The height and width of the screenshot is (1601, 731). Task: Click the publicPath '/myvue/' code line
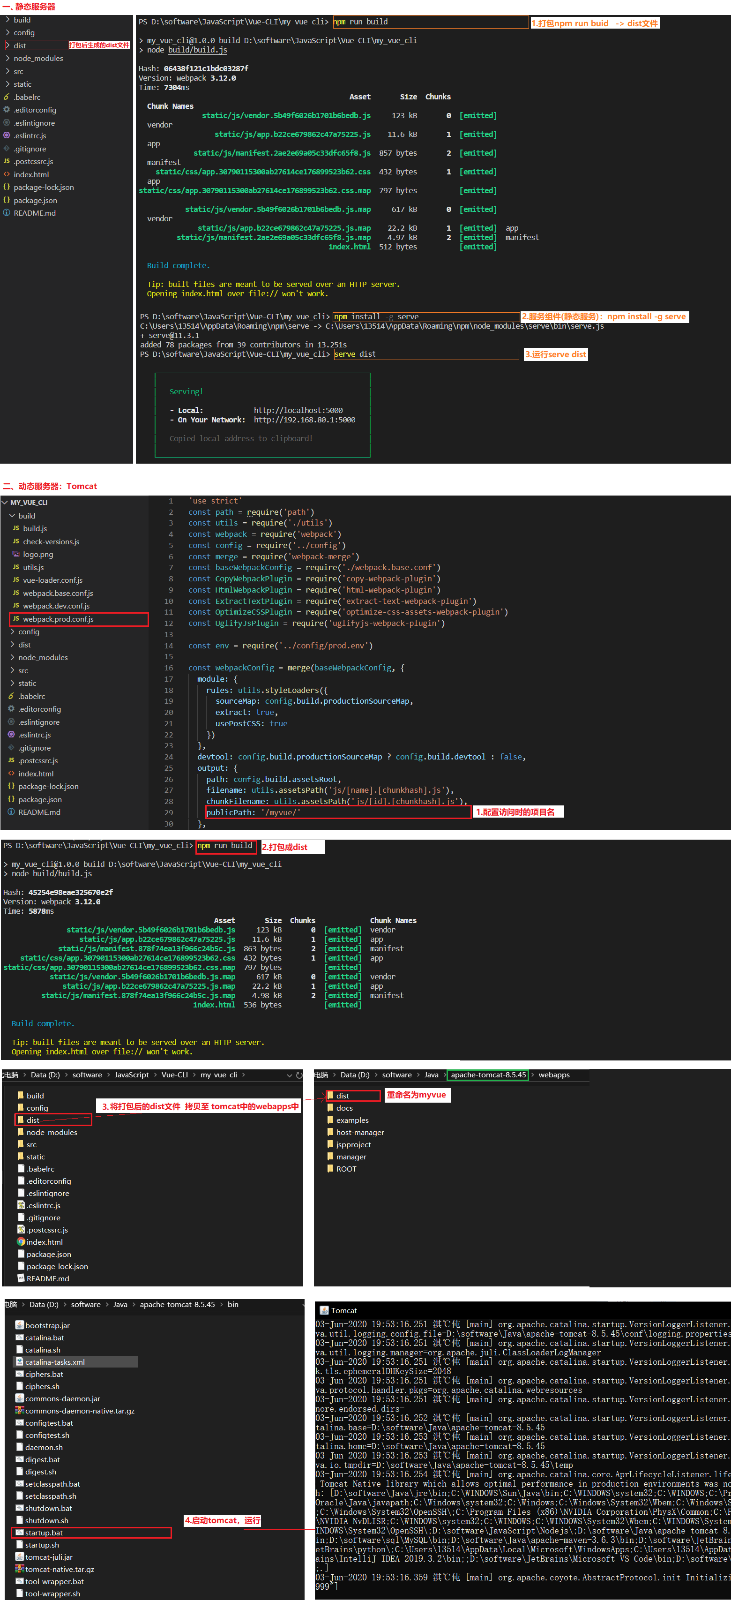coord(254,812)
